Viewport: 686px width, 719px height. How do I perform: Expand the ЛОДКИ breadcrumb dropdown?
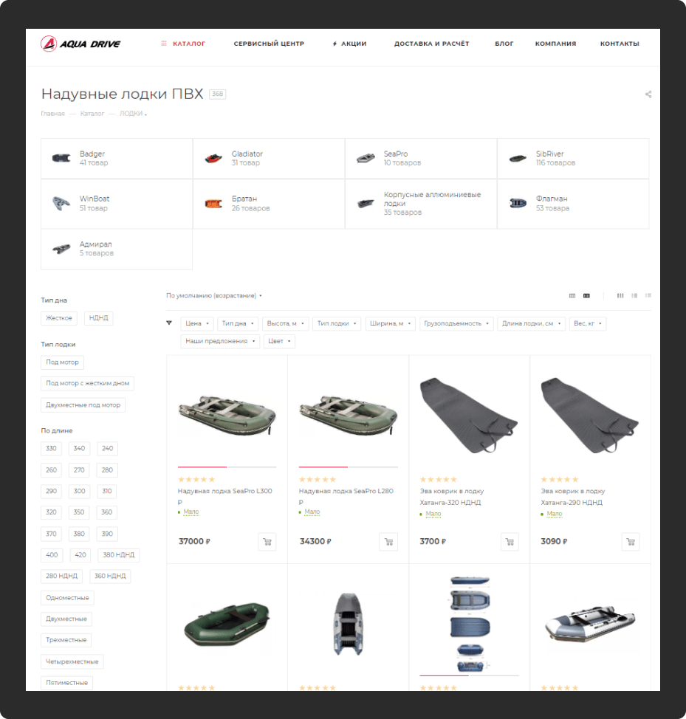(x=133, y=114)
